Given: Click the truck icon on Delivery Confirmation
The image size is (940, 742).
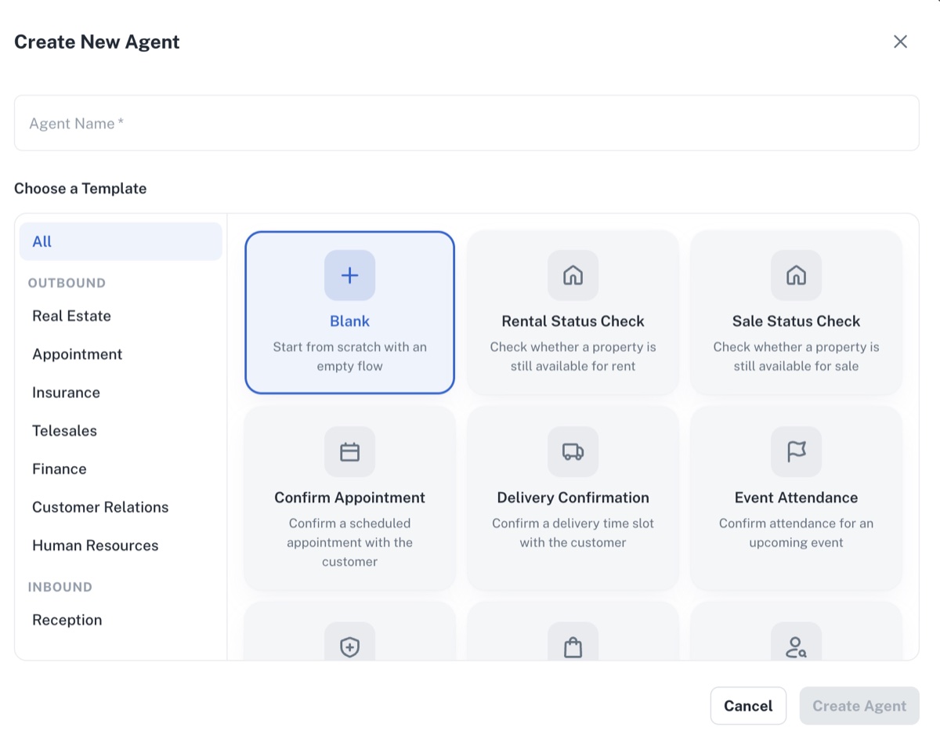Looking at the screenshot, I should coord(573,451).
